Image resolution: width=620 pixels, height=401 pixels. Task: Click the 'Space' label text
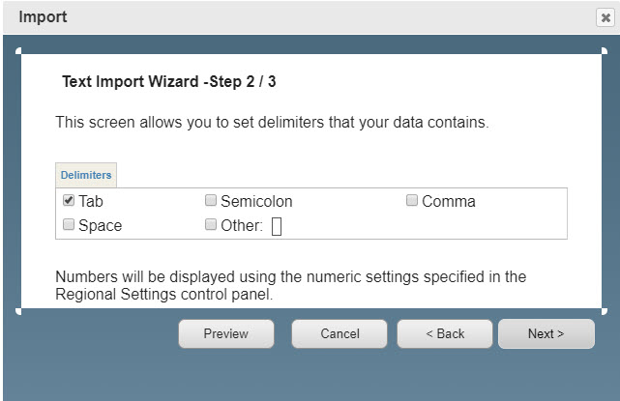pyautogui.click(x=100, y=225)
